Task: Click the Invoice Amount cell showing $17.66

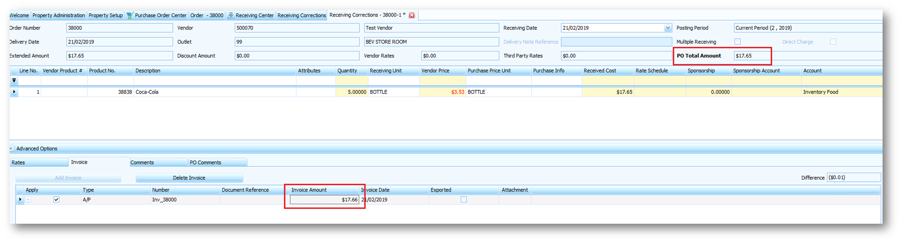Action: coord(324,200)
